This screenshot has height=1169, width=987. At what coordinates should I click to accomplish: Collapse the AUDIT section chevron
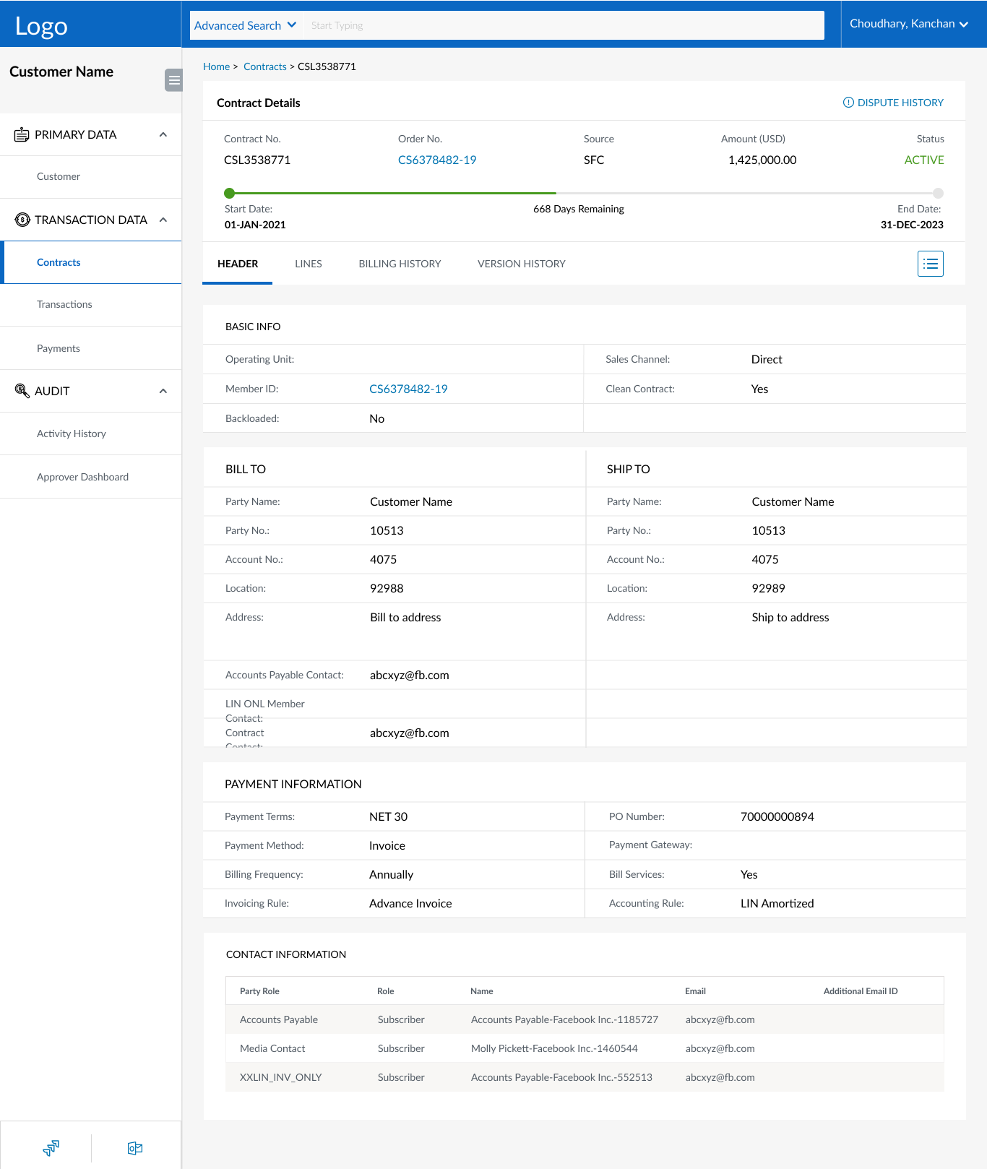tap(163, 391)
